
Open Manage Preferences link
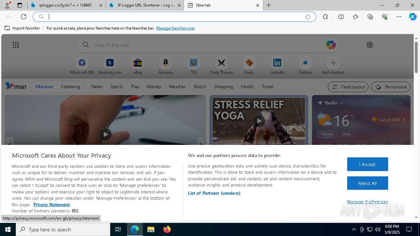pyautogui.click(x=367, y=202)
